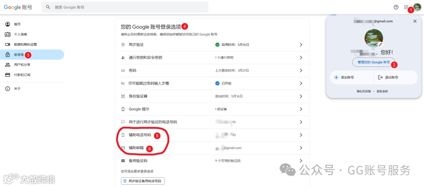Open the Google apps grid icon

(x=406, y=7)
